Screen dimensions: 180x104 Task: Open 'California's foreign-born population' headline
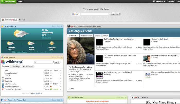click(119, 39)
